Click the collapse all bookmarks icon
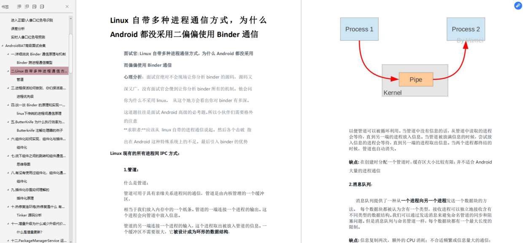The width and height of the screenshot is (523, 243). click(x=27, y=7)
